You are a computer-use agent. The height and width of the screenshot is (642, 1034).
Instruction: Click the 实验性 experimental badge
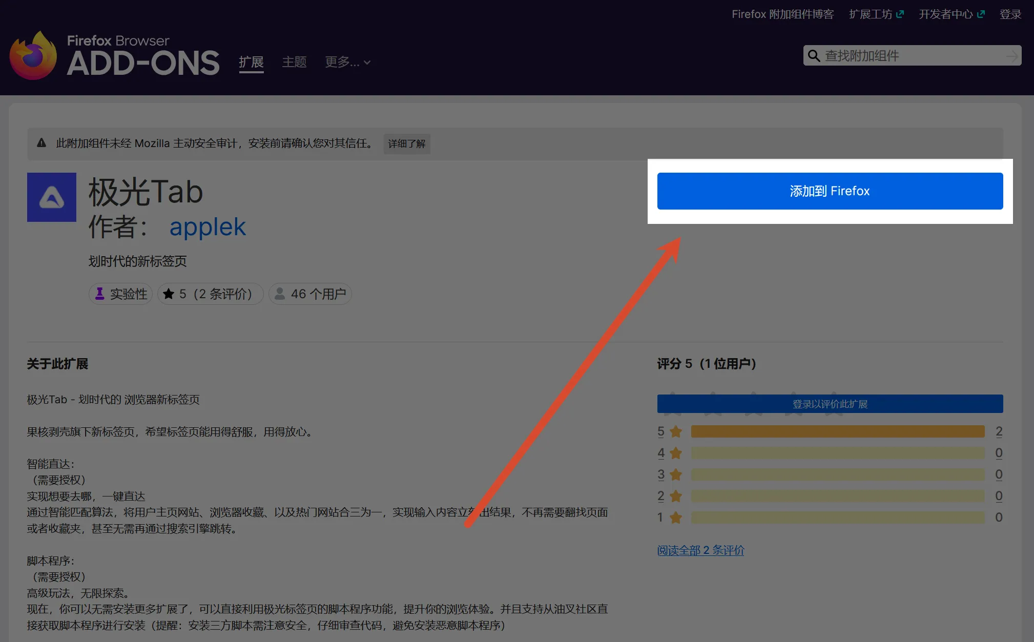pyautogui.click(x=121, y=294)
